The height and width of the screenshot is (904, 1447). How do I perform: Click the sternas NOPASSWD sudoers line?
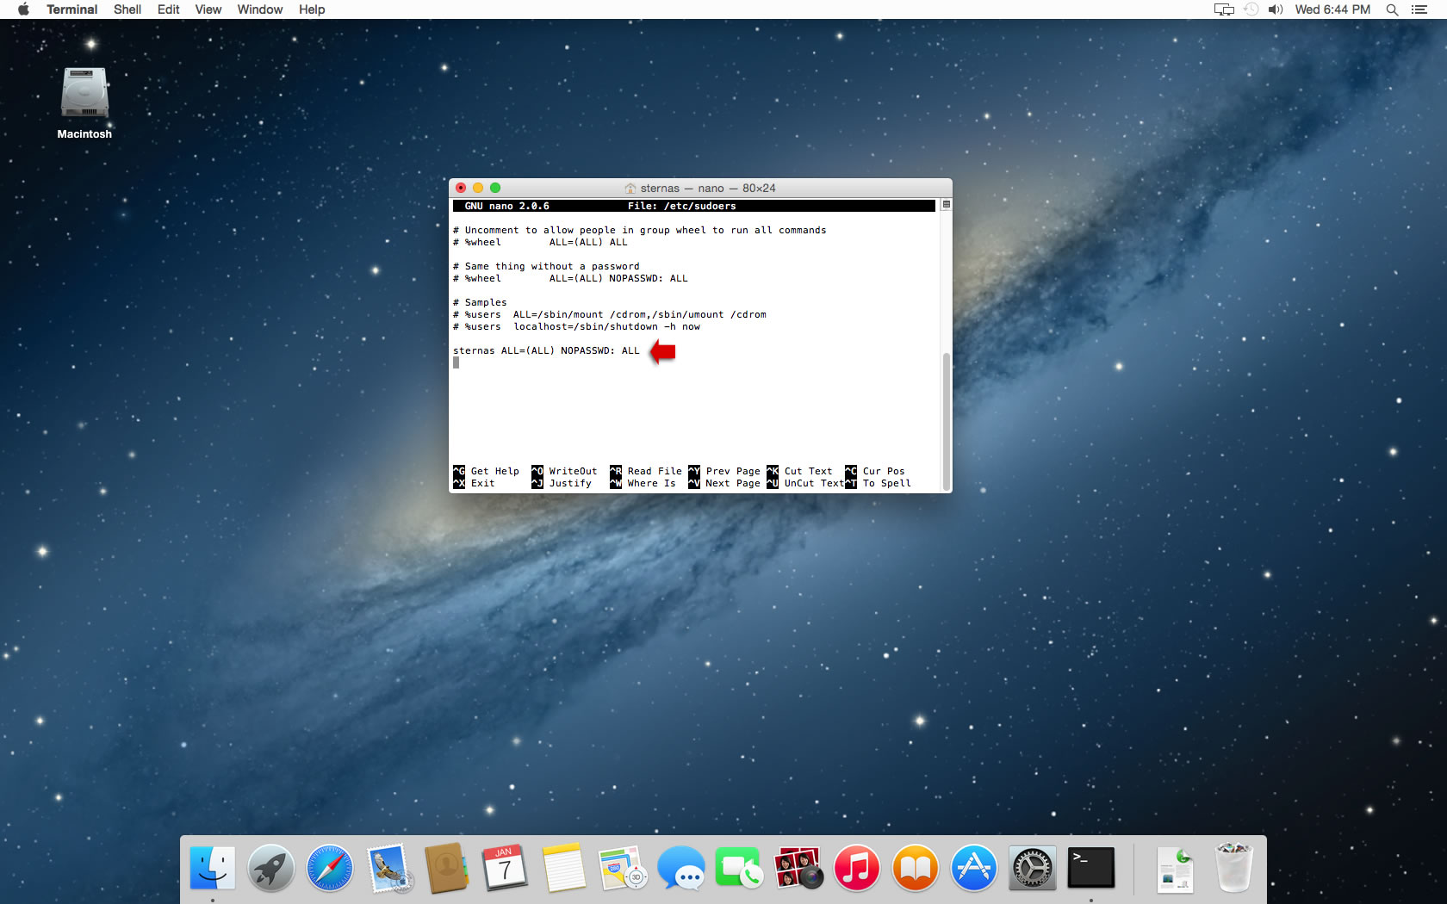(x=546, y=350)
